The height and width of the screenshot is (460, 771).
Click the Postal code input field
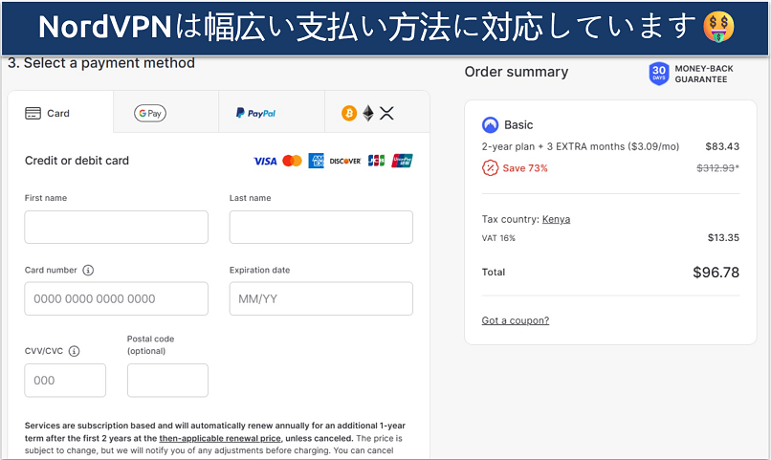click(167, 380)
